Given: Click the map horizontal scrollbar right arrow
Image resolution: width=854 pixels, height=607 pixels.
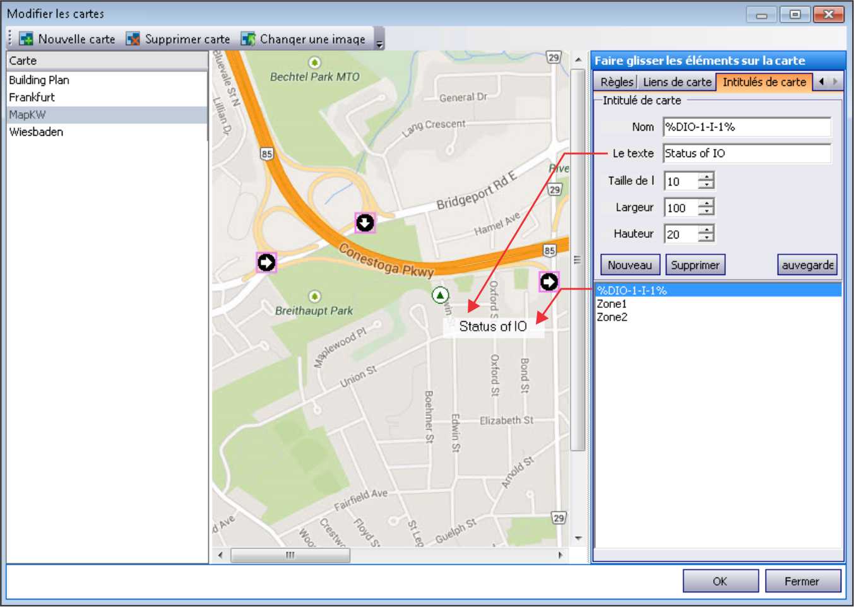Looking at the screenshot, I should coord(560,555).
